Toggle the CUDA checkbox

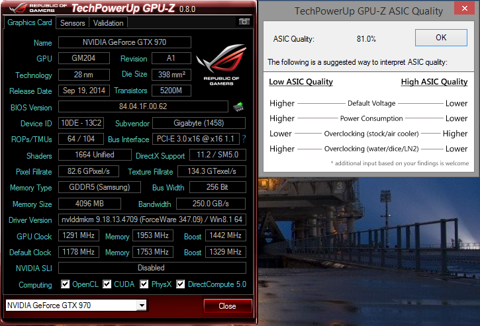point(107,284)
